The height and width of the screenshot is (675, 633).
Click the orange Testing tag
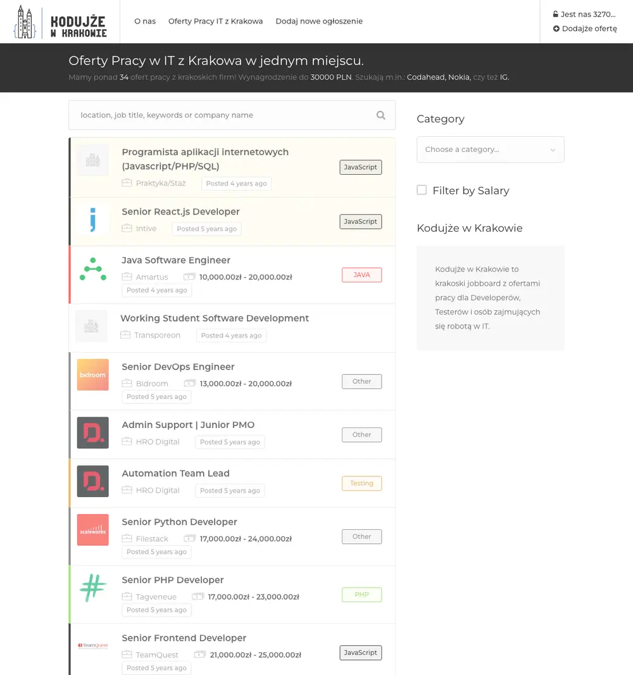(361, 483)
